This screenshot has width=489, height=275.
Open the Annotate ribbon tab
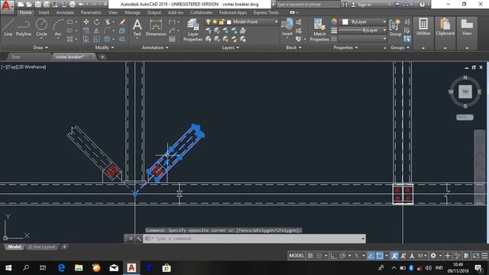(x=65, y=12)
